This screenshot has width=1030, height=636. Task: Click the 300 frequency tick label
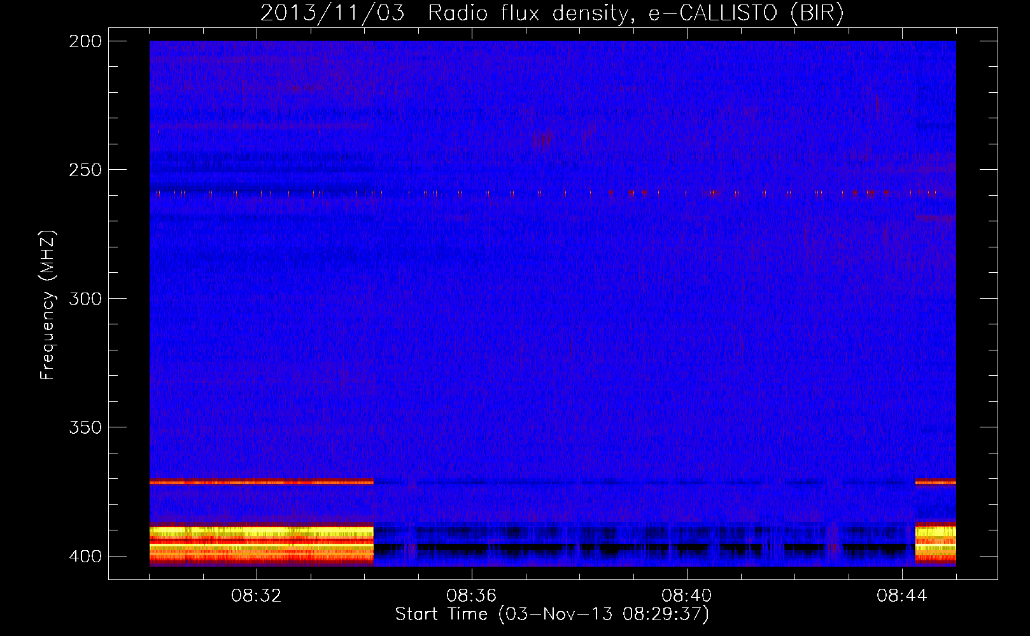(x=85, y=298)
